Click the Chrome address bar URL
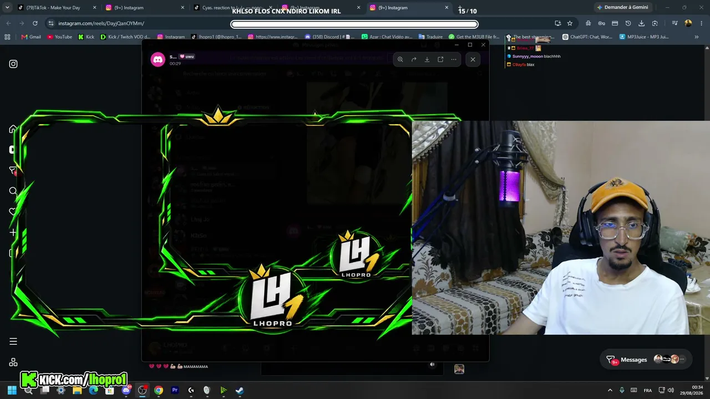710x399 pixels. click(x=101, y=23)
